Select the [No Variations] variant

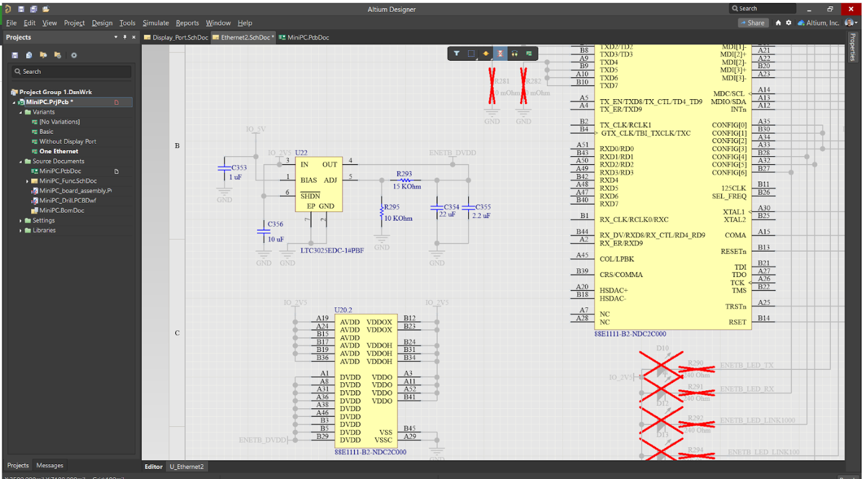(59, 122)
